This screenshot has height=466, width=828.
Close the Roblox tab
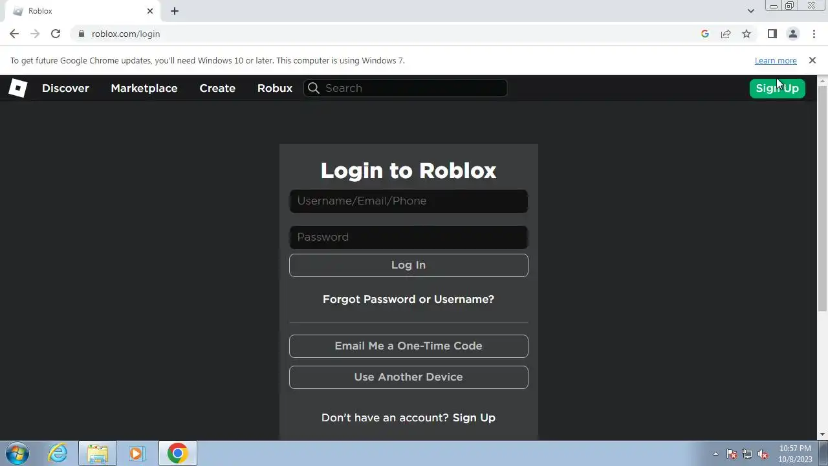click(150, 11)
